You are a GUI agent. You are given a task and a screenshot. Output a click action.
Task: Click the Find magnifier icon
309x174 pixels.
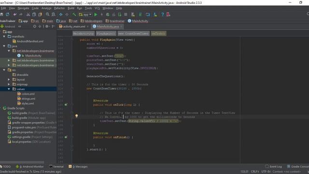click(47, 14)
